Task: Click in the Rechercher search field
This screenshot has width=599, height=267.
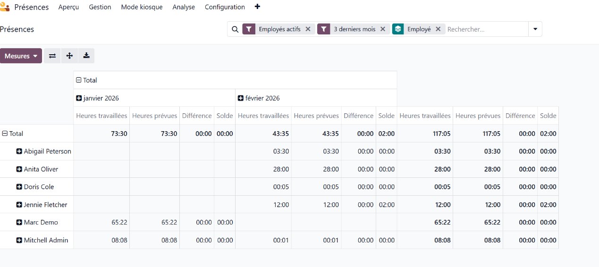Action: pyautogui.click(x=486, y=29)
